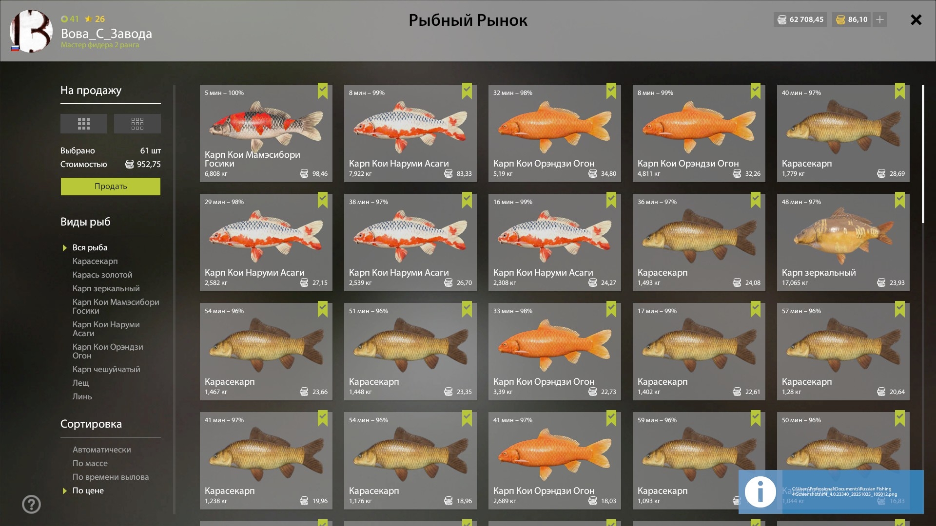Image resolution: width=936 pixels, height=526 pixels.
Task: Sort by По времени вылова
Action: pyautogui.click(x=111, y=477)
